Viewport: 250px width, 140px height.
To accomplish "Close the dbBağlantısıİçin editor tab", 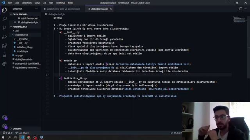I will tap(111, 9).
